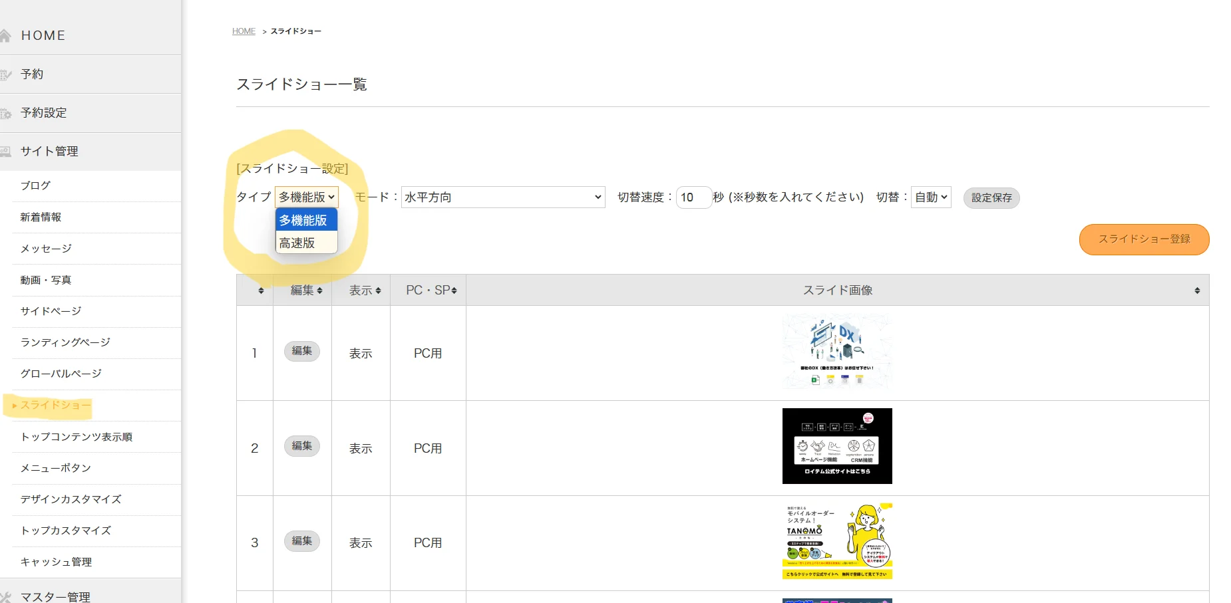Go to ランディングページ in sidebar

65,342
